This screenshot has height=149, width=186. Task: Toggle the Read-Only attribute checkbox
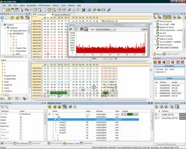(x=21, y=126)
